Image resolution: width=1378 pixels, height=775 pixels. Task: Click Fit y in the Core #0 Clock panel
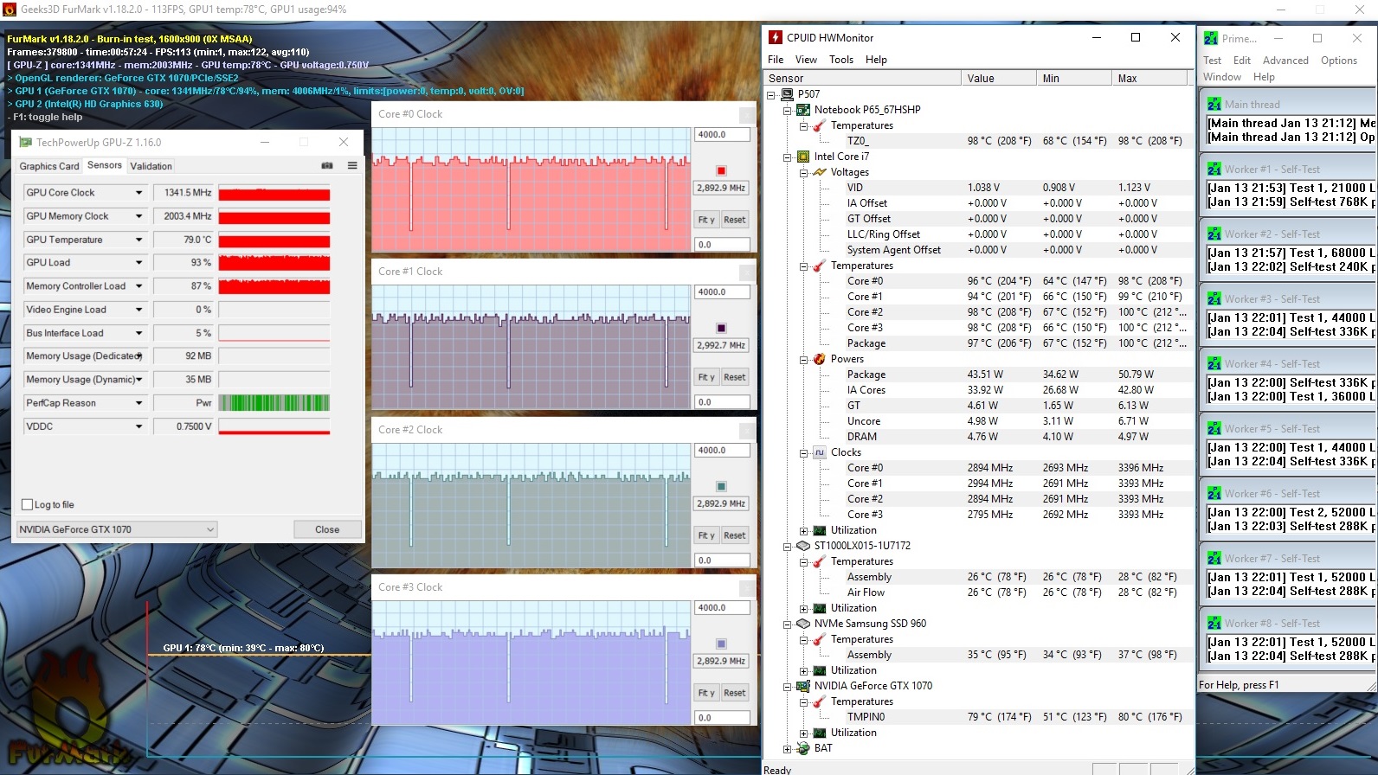pos(706,220)
